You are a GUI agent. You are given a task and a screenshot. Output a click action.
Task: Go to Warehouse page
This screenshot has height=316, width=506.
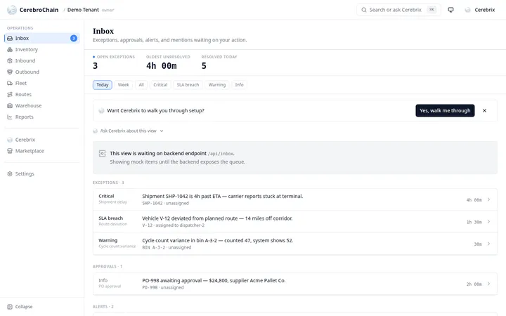coord(42,106)
